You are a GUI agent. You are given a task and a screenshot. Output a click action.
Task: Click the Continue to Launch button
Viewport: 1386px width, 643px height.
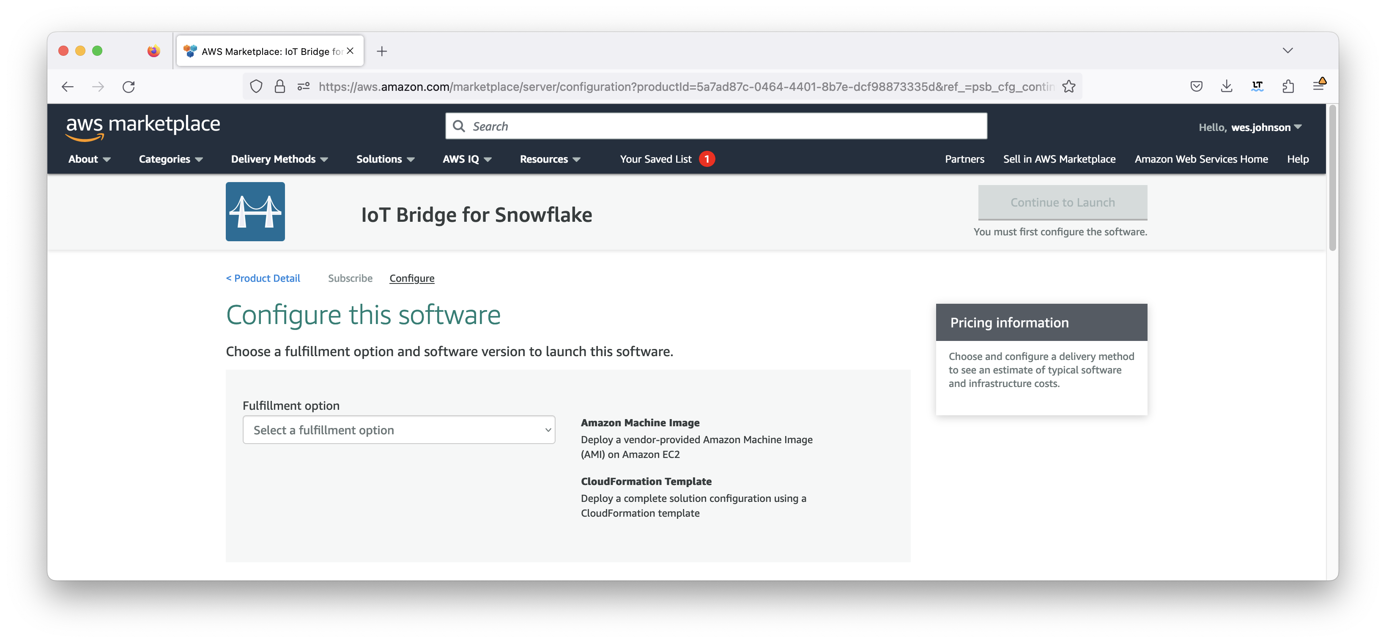(x=1062, y=202)
